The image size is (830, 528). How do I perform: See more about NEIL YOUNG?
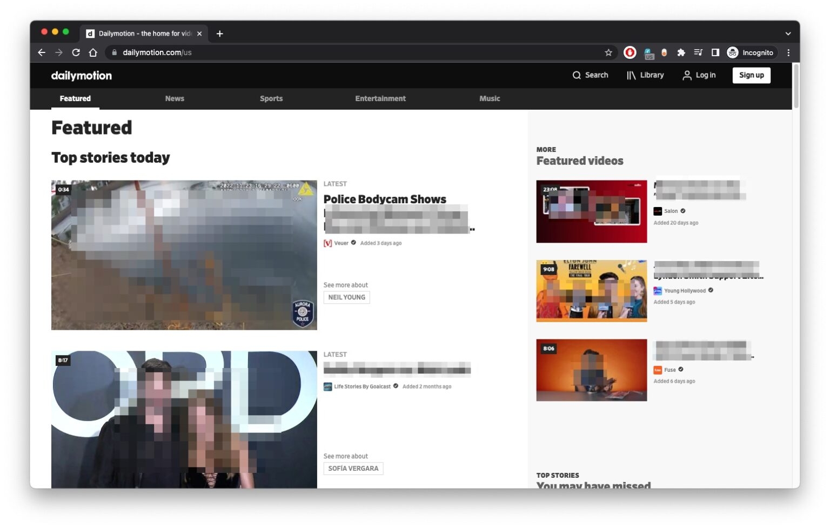346,297
